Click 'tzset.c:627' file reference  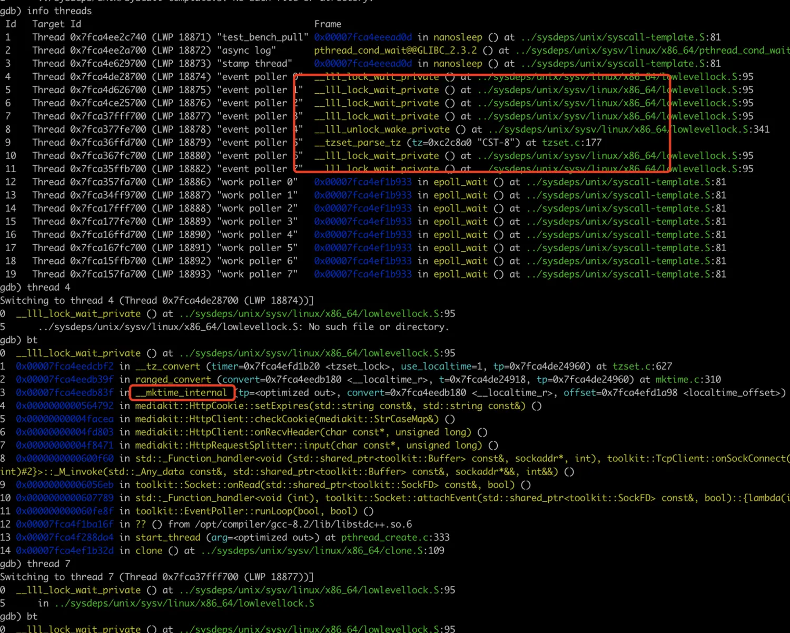(x=642, y=366)
